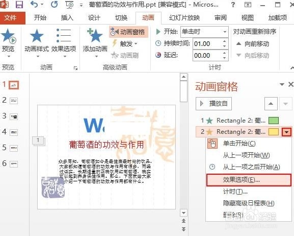Image resolution: width=294 pixels, height=236 pixels.
Task: Click green timing bar of animation 1
Action: point(274,121)
